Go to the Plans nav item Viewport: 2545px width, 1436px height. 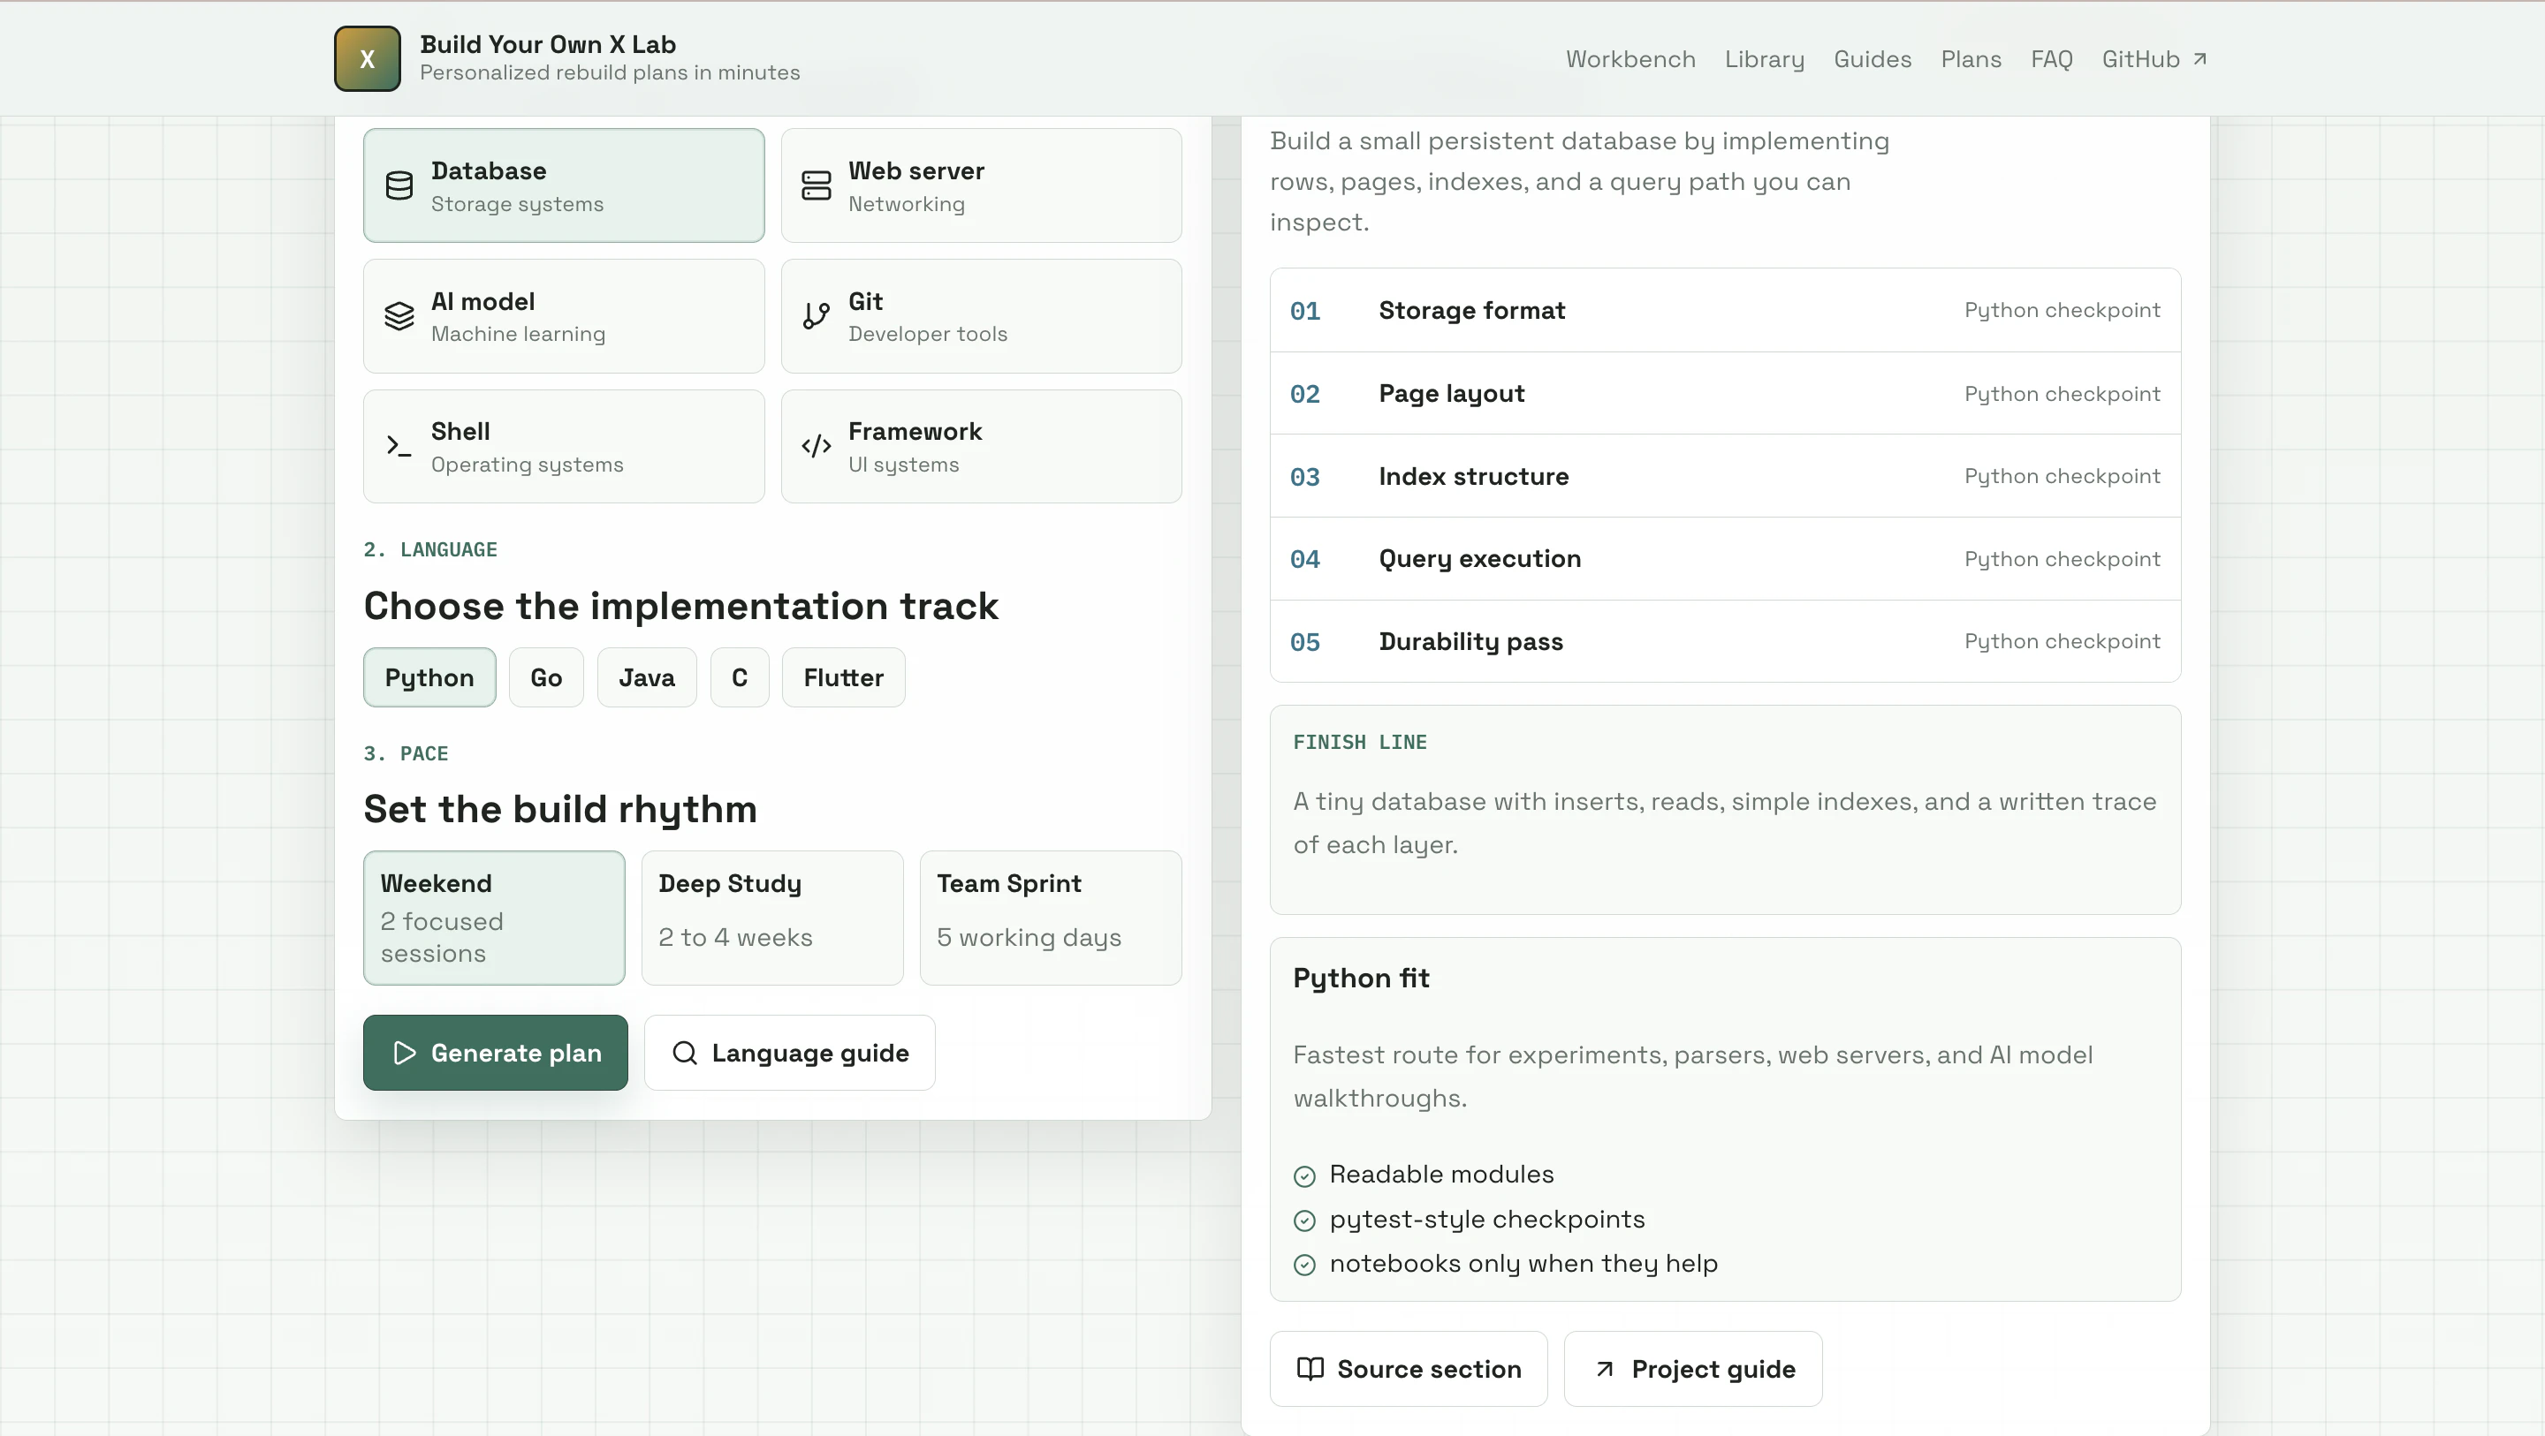click(1970, 59)
